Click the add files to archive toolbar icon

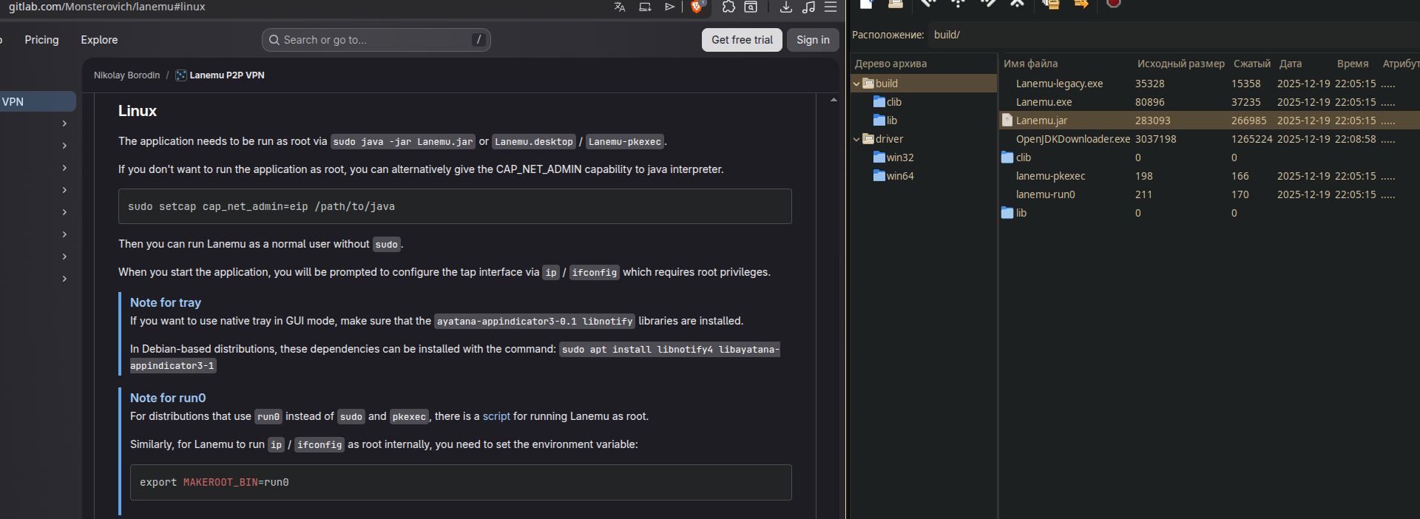[x=1050, y=4]
